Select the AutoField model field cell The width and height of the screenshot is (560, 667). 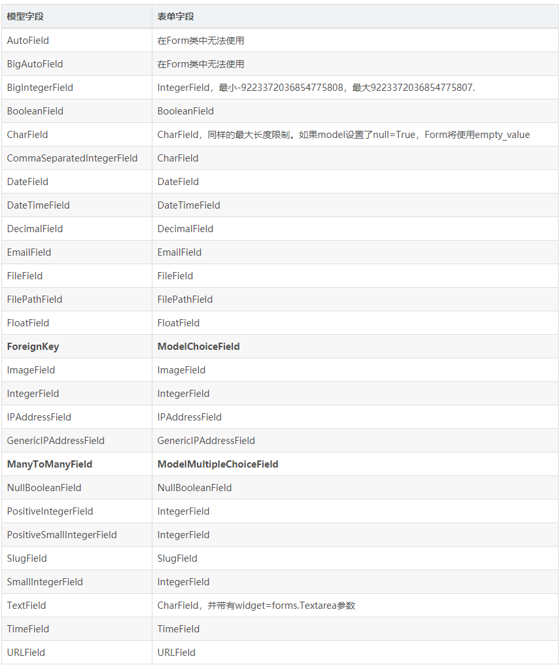tap(77, 41)
